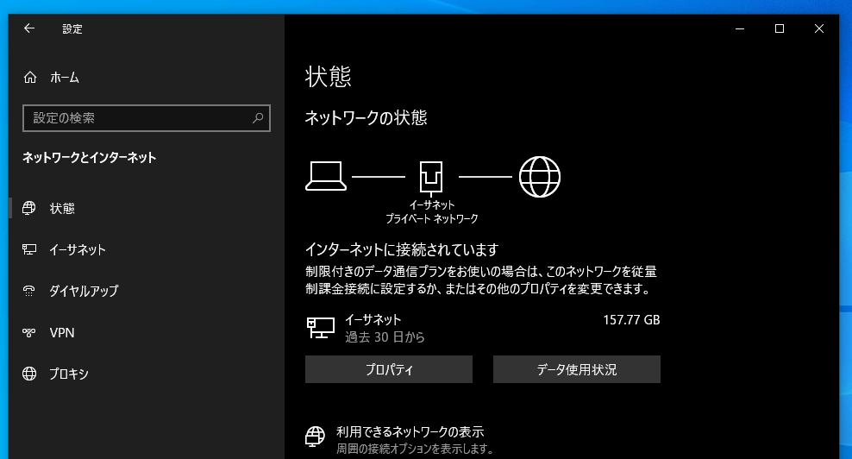852x459 pixels.
Task: Click the 過去 30 日から text
Action: [385, 337]
